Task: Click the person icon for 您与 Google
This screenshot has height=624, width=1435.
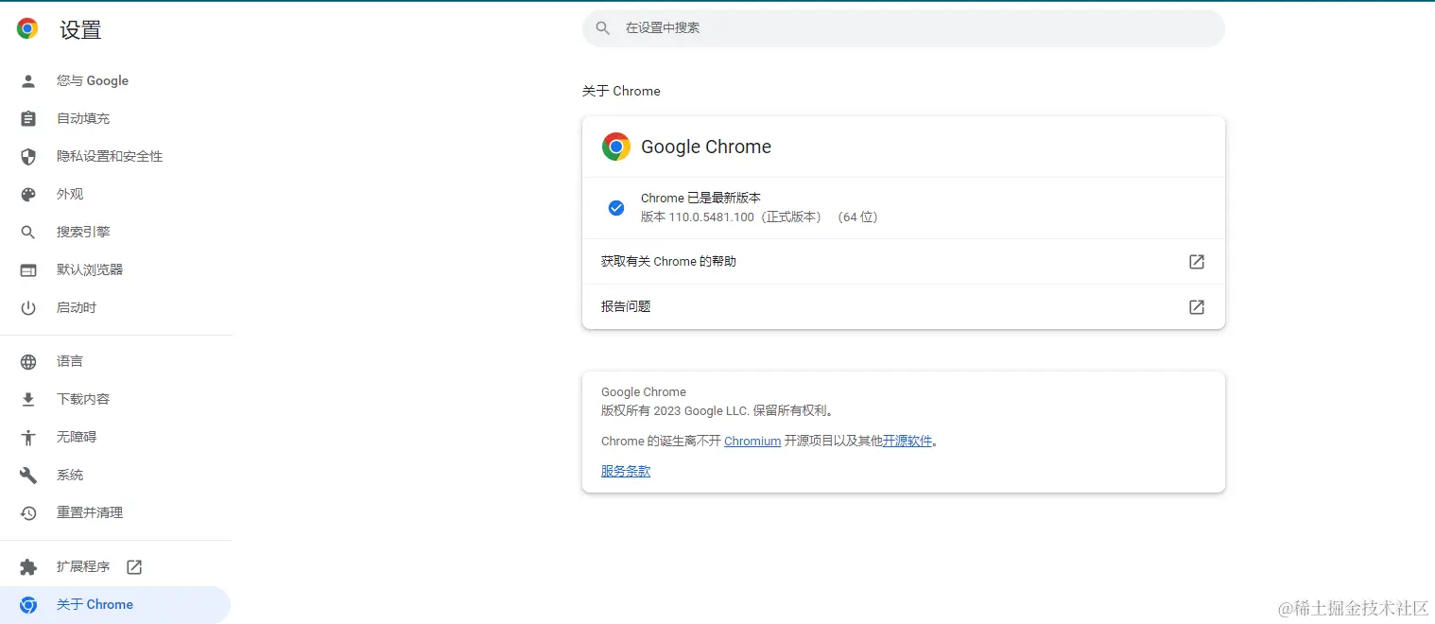Action: point(28,81)
